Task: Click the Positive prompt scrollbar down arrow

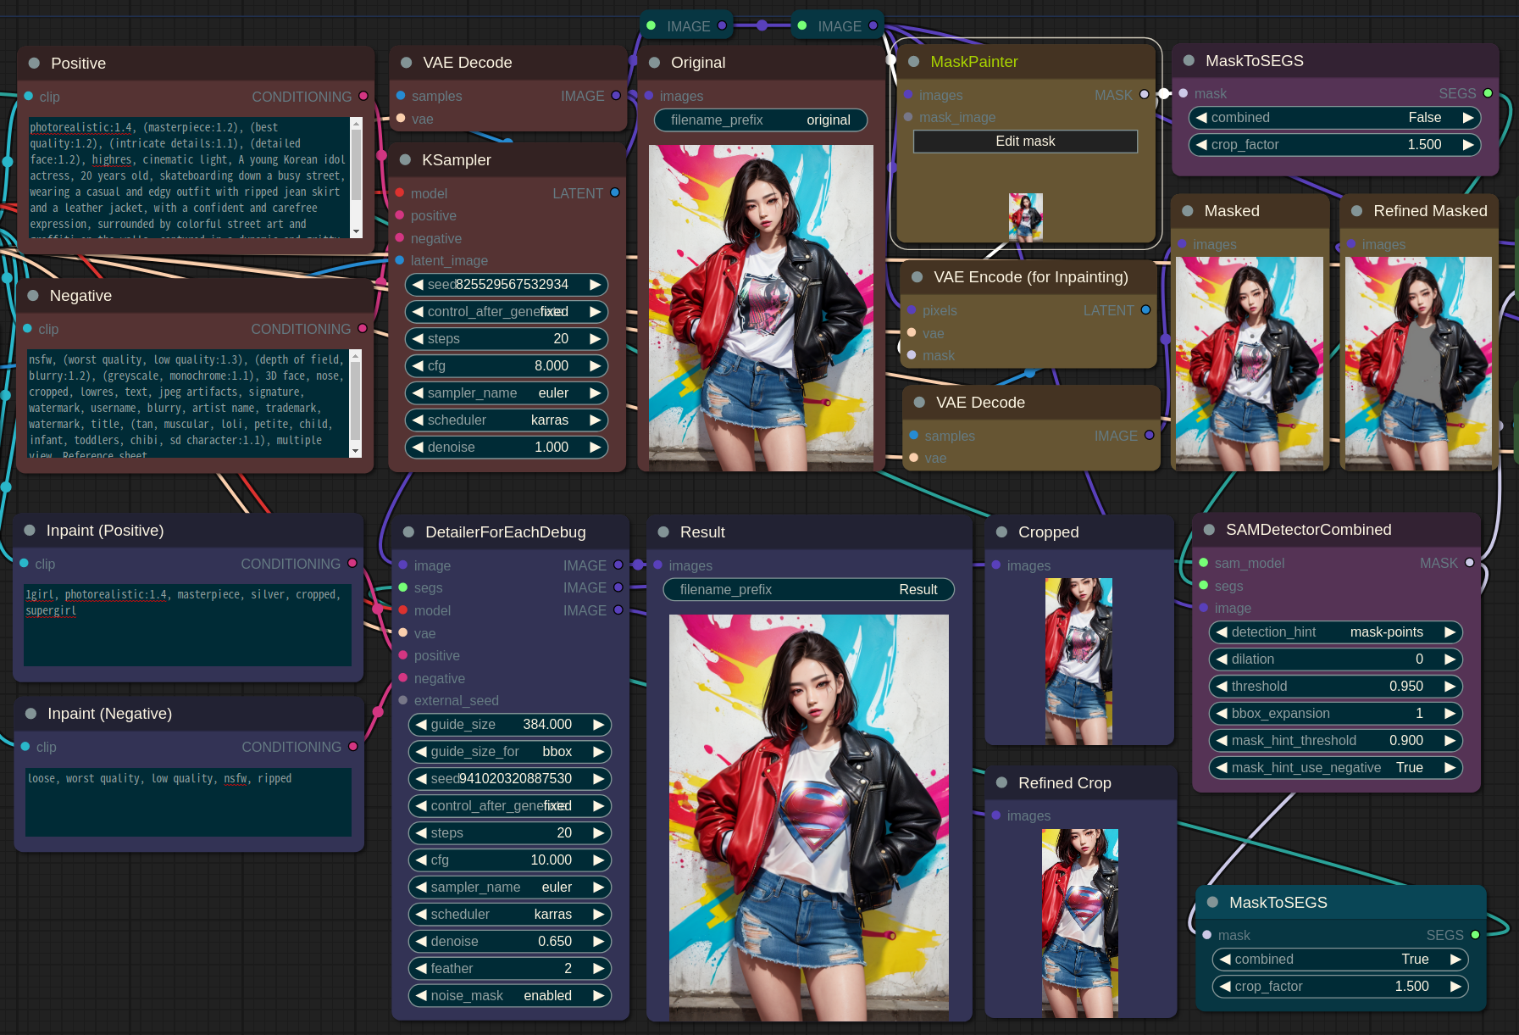Action: [356, 231]
